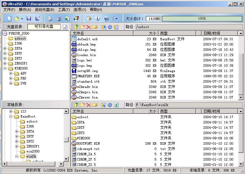Open the 工具(T) menu

coord(64,10)
